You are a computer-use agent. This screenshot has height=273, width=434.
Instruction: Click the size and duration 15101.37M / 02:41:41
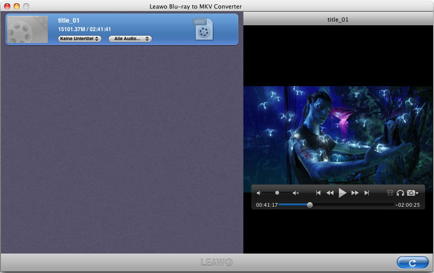click(x=84, y=29)
